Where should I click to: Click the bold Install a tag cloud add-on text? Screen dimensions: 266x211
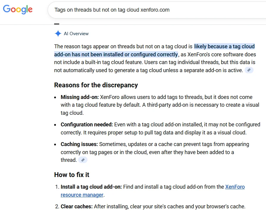(91, 187)
